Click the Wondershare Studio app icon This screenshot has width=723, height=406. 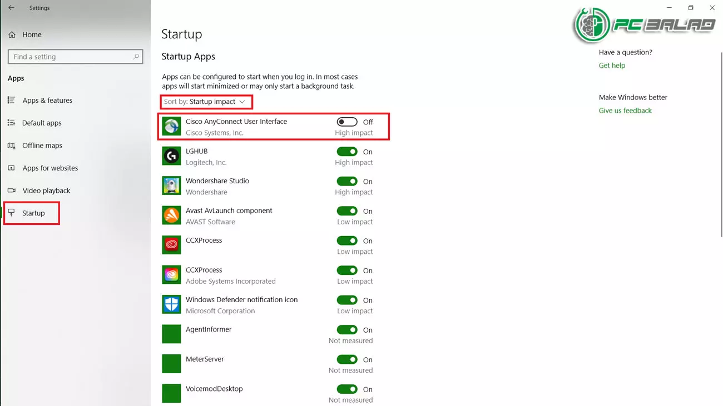click(171, 186)
